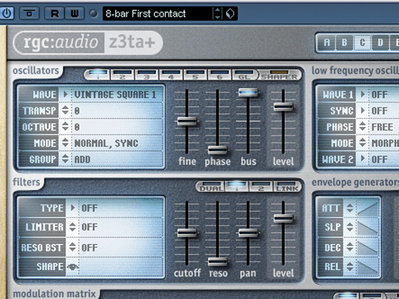The image size is (399, 299).
Task: Toggle the filter LINK button
Action: (288, 187)
